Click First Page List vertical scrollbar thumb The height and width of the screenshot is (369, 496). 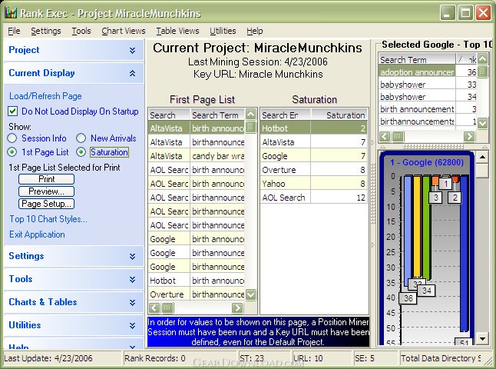click(251, 127)
